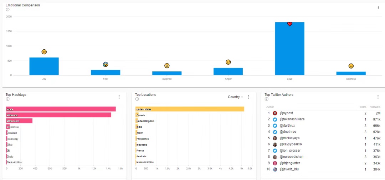Open @jon_prosser author profile
The width and height of the screenshot is (385, 180).
290,151
